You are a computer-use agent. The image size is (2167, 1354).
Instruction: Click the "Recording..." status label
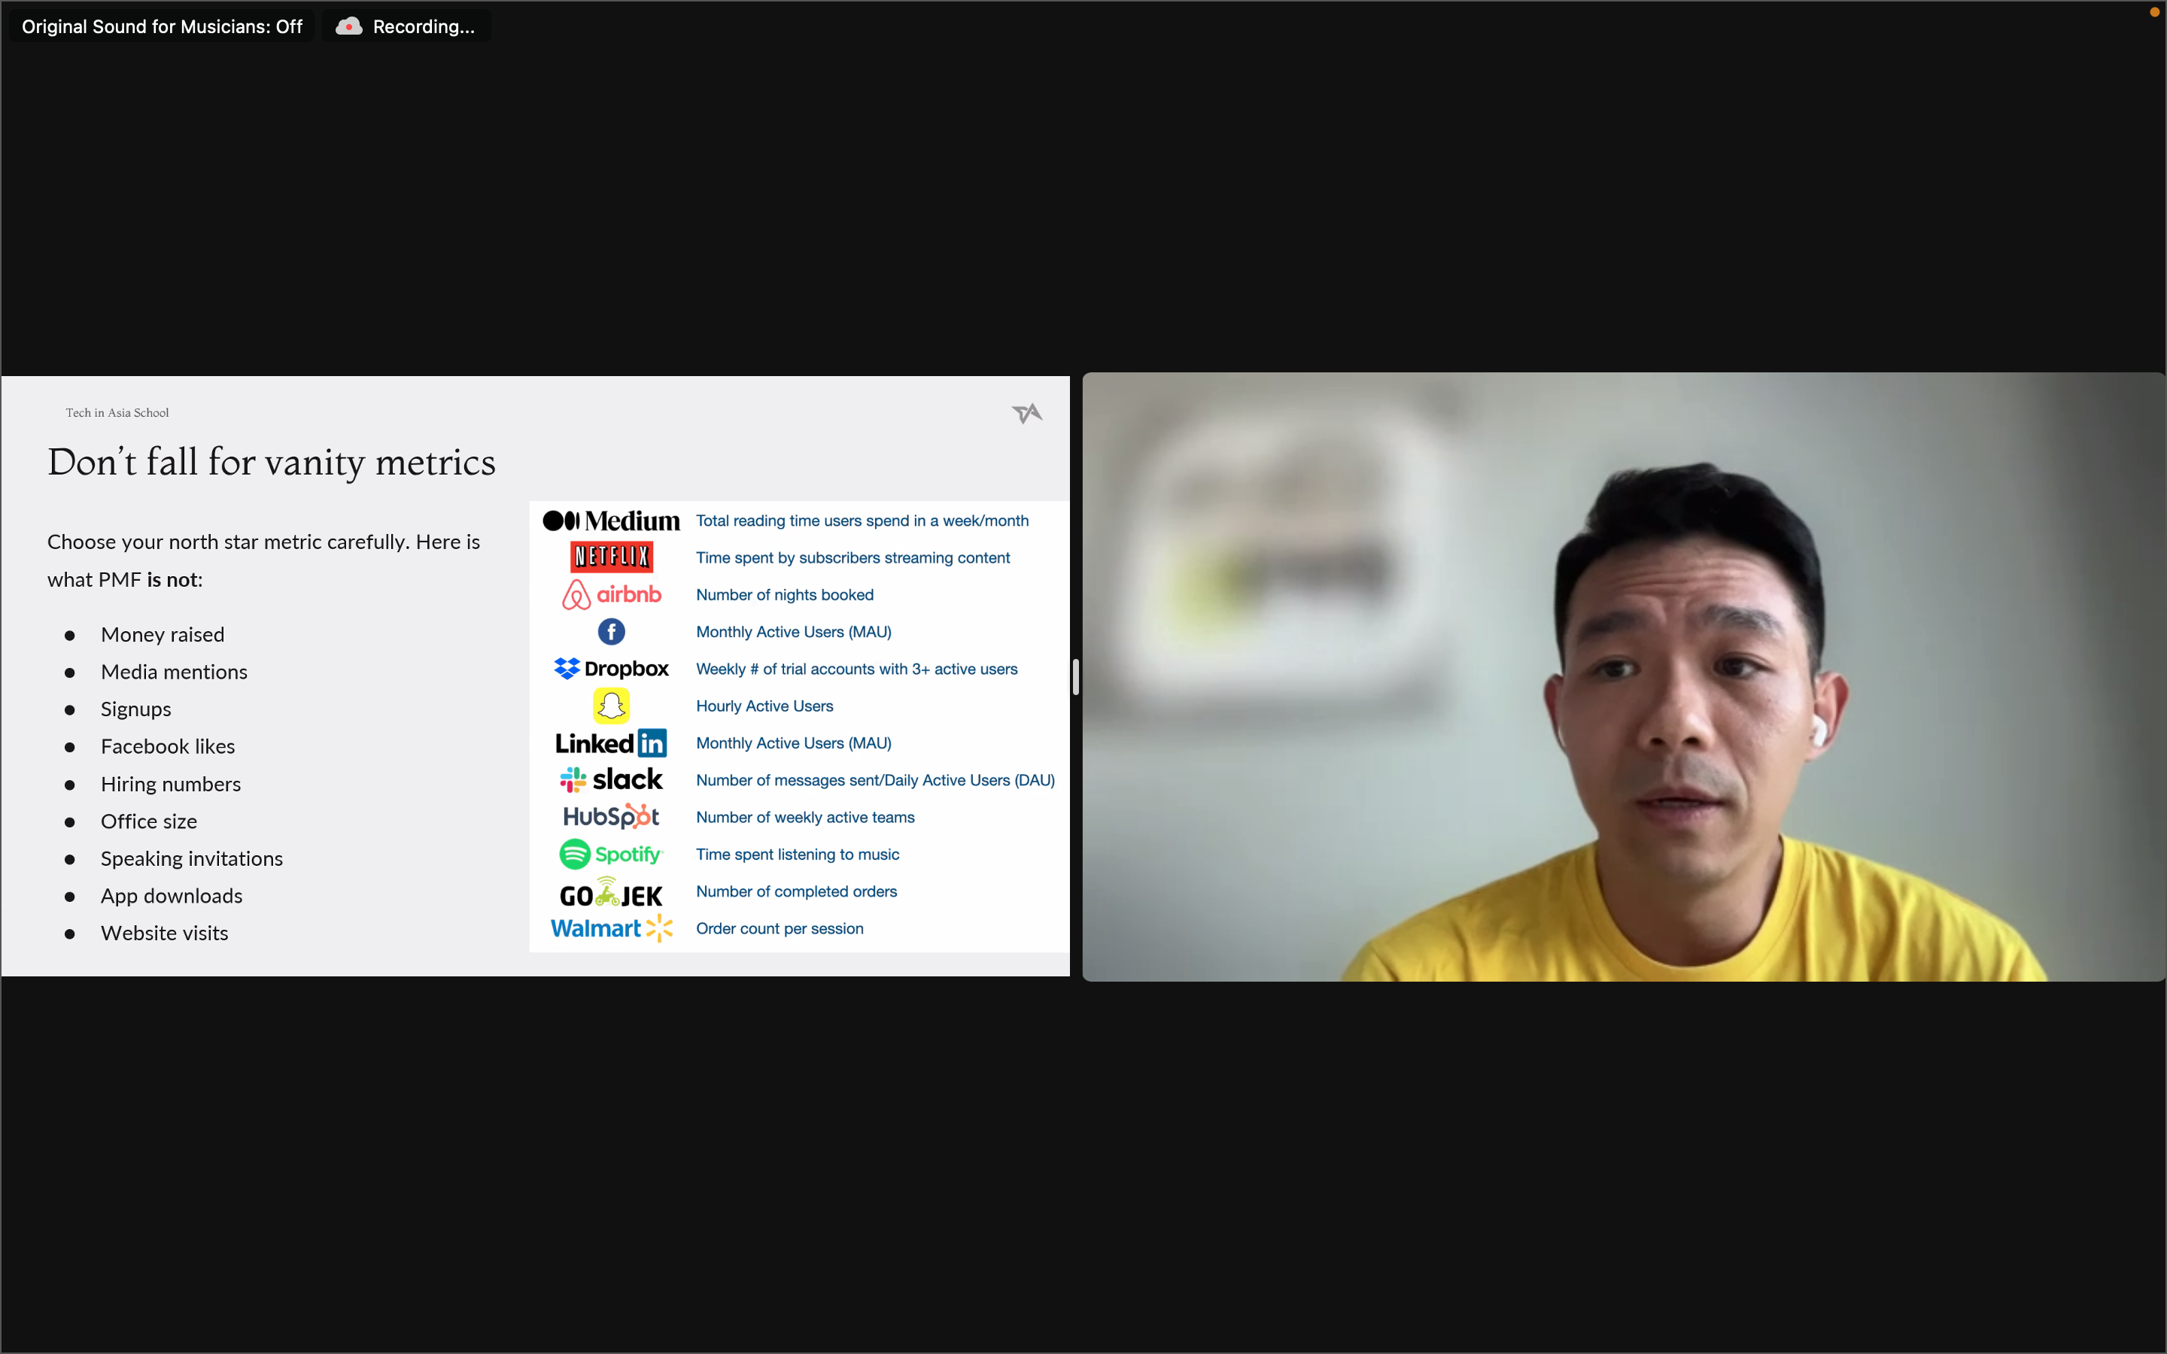[424, 27]
